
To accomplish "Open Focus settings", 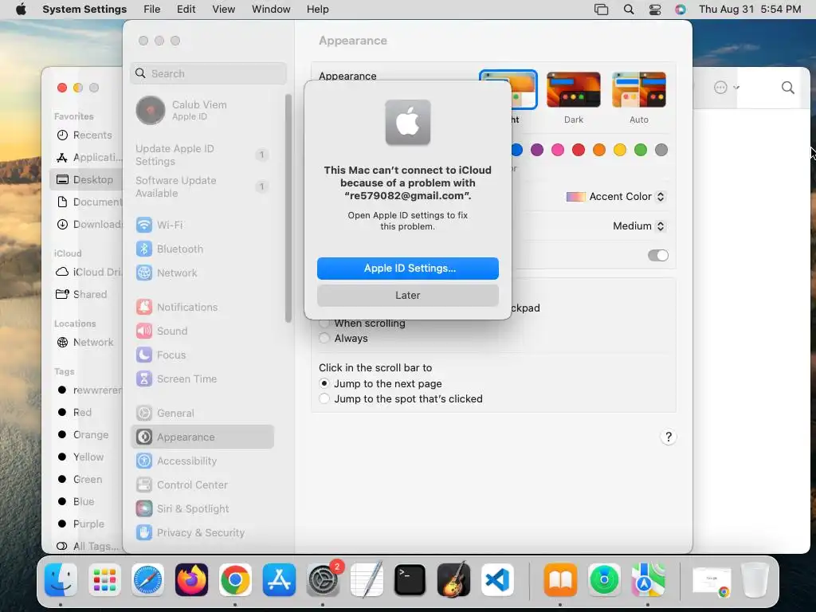I will point(202,355).
